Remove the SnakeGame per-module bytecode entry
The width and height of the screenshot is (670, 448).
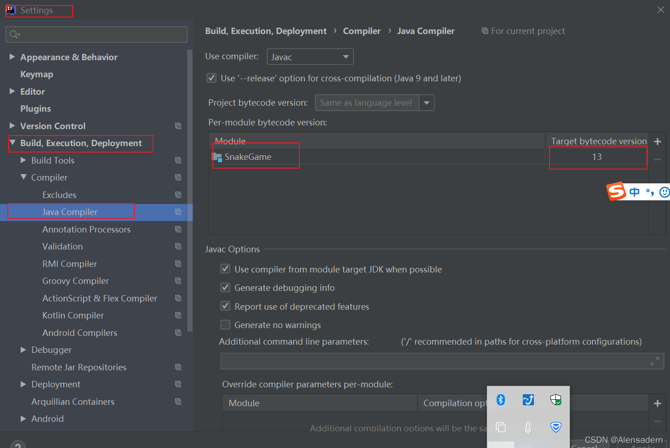pyautogui.click(x=657, y=160)
